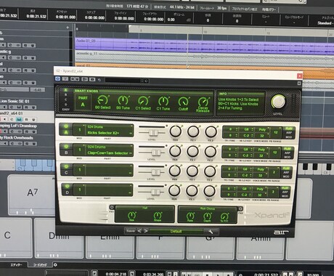Screen dimensions: 334x276
Task: Click the Save preset button
Action: click(130, 231)
